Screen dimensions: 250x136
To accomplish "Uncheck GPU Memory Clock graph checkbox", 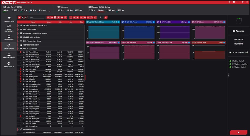I will [20, 77].
